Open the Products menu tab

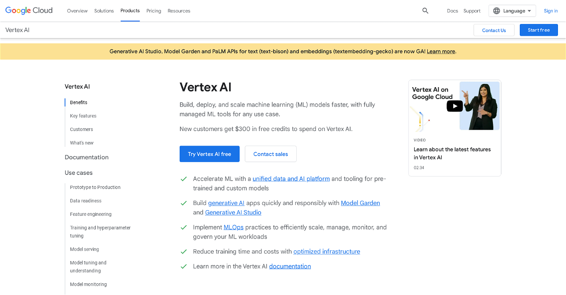pos(130,10)
